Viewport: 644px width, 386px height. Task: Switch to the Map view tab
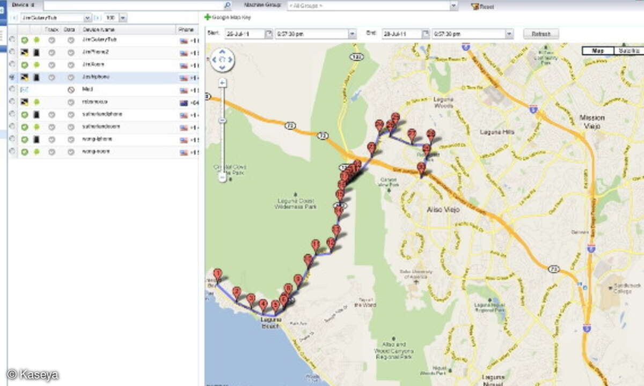coord(598,50)
